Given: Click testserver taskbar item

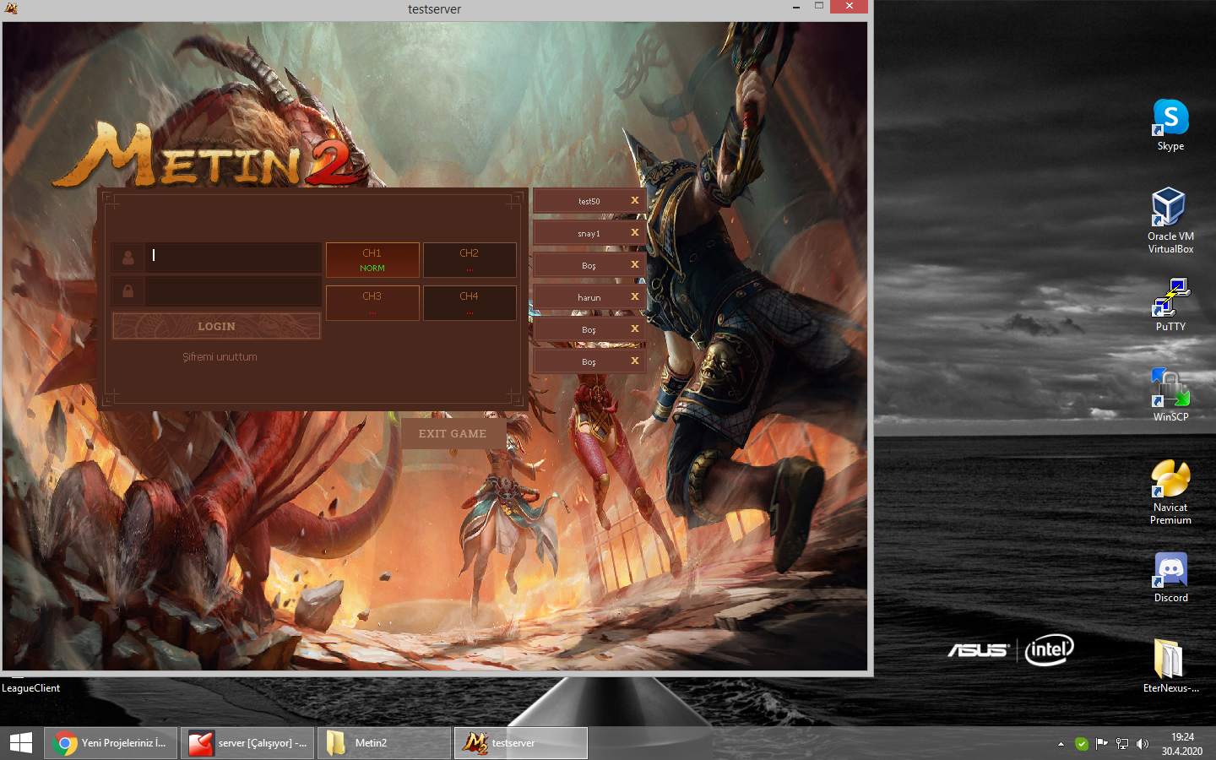Looking at the screenshot, I should tap(521, 743).
